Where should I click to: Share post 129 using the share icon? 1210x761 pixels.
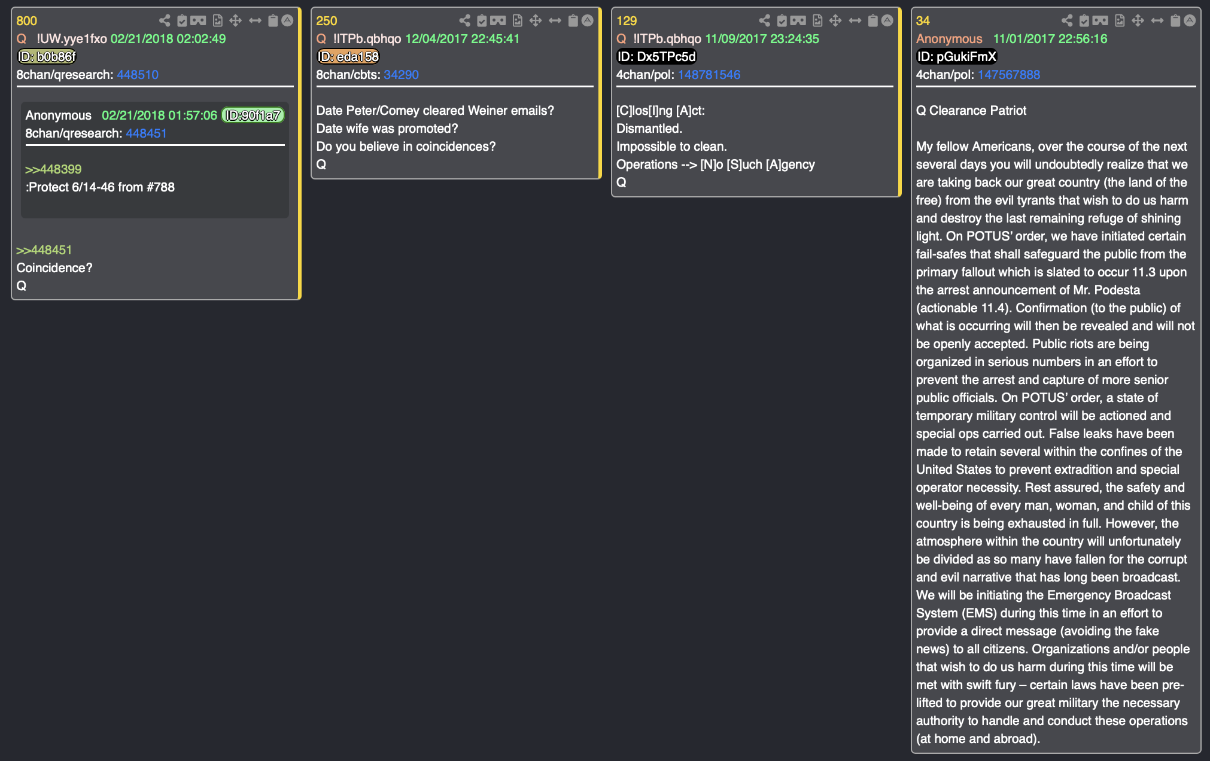point(765,21)
